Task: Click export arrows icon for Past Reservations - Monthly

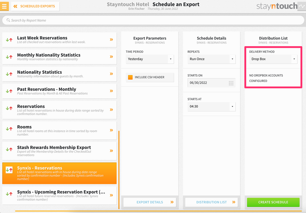Action: pos(9,91)
